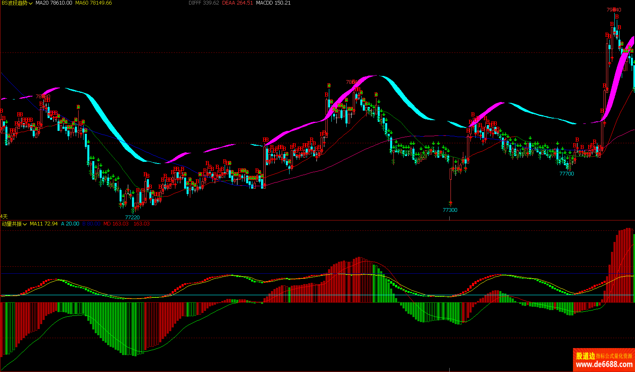The height and width of the screenshot is (372, 635).
Task: Click the cyan 77700 price marker
Action: click(x=567, y=174)
